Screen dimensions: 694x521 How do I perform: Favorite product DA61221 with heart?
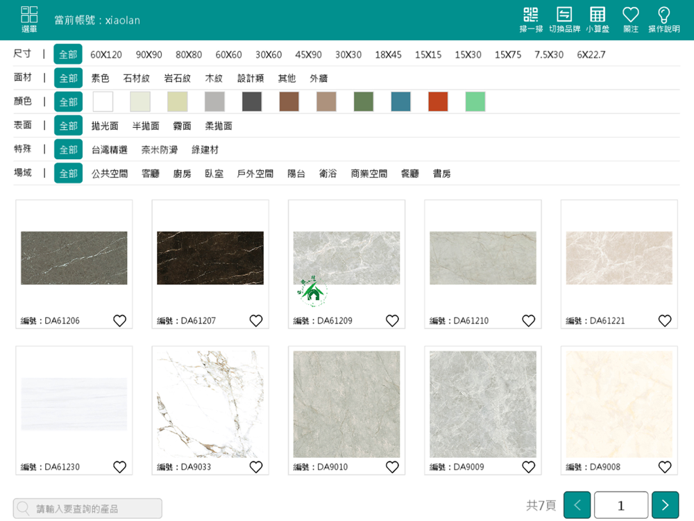[665, 320]
